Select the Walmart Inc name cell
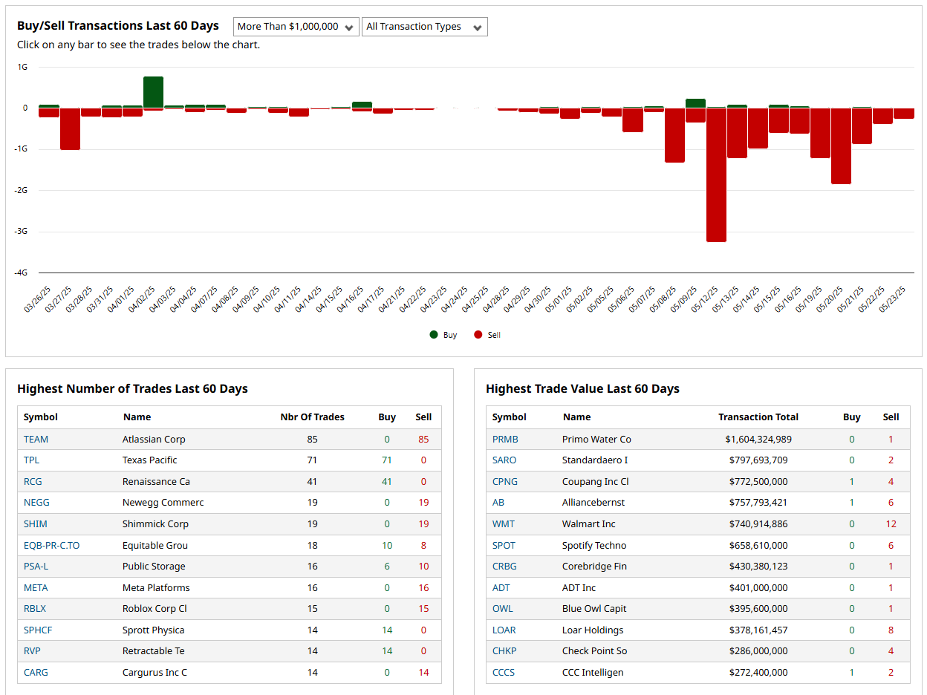 click(589, 523)
